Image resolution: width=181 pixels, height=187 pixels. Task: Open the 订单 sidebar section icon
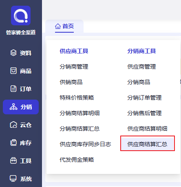point(13,89)
